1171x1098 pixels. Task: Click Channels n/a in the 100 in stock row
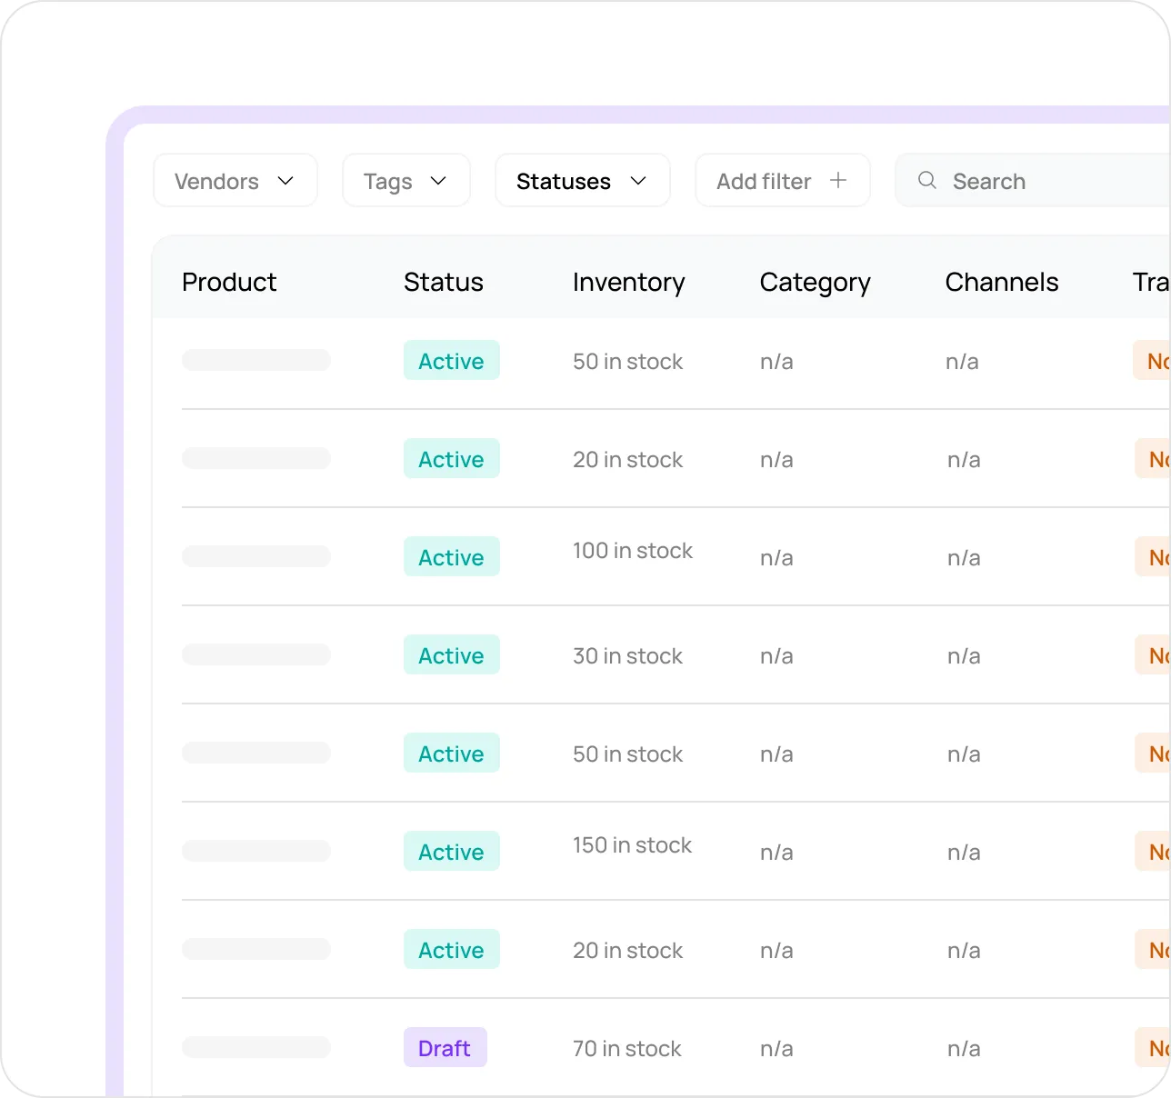pyautogui.click(x=965, y=558)
